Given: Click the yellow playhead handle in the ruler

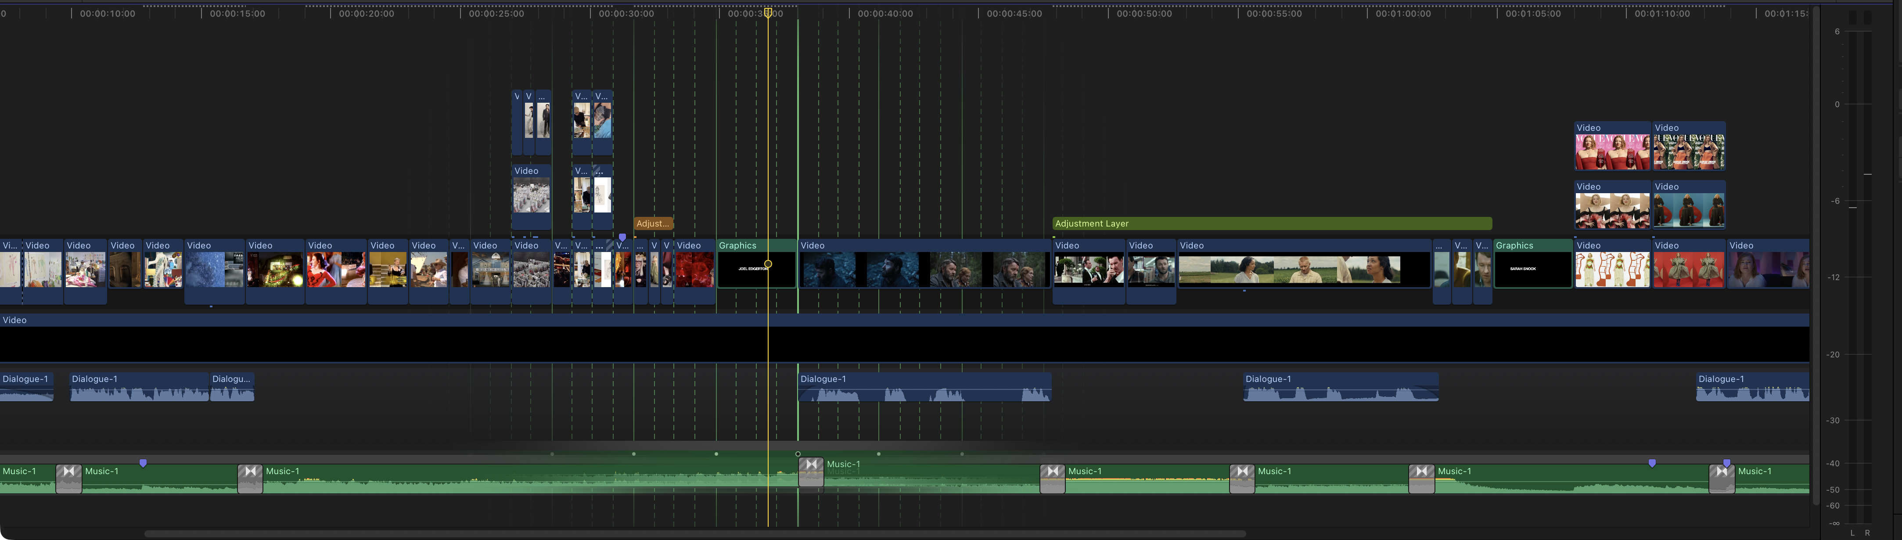Looking at the screenshot, I should [768, 13].
